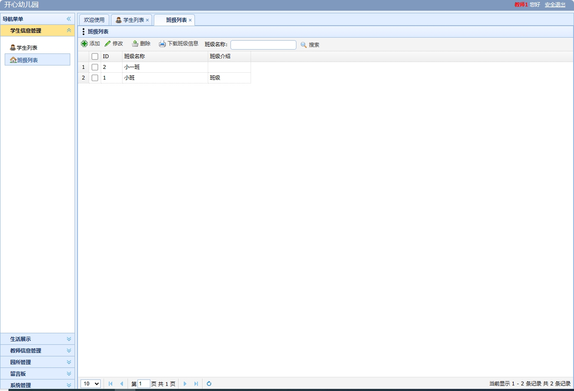574x391 pixels.
Task: Go to the next page of records
Action: pyautogui.click(x=185, y=384)
